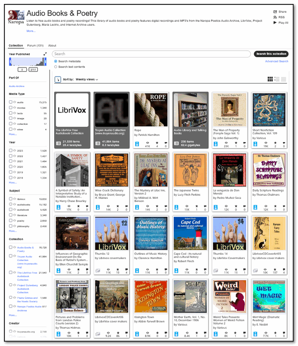Click the audio icon under Mother Earth
298x346 pixels.
176,334
